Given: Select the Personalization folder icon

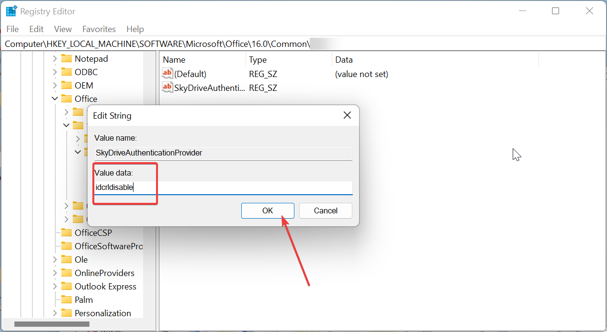Looking at the screenshot, I should [66, 313].
